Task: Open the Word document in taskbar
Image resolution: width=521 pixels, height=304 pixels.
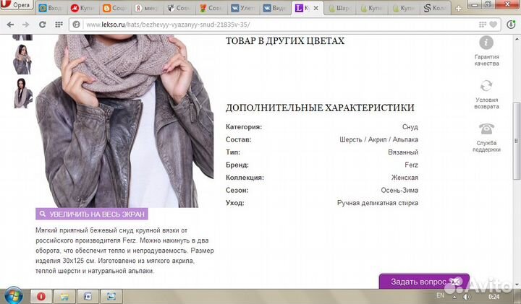Action: [x=88, y=296]
